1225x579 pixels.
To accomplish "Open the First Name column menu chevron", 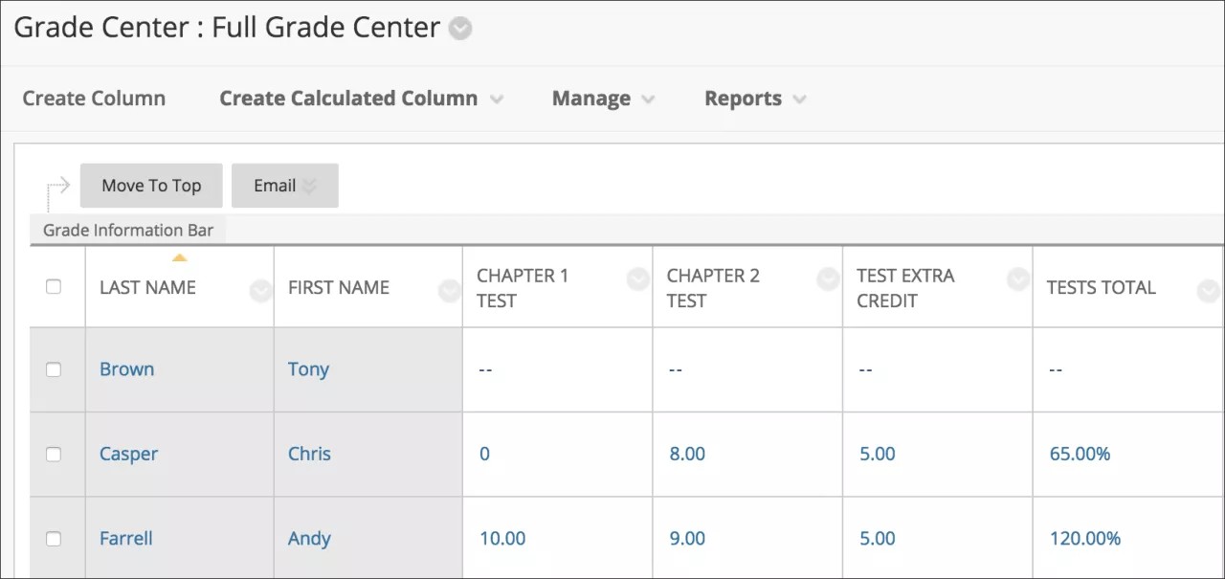I will (x=449, y=288).
